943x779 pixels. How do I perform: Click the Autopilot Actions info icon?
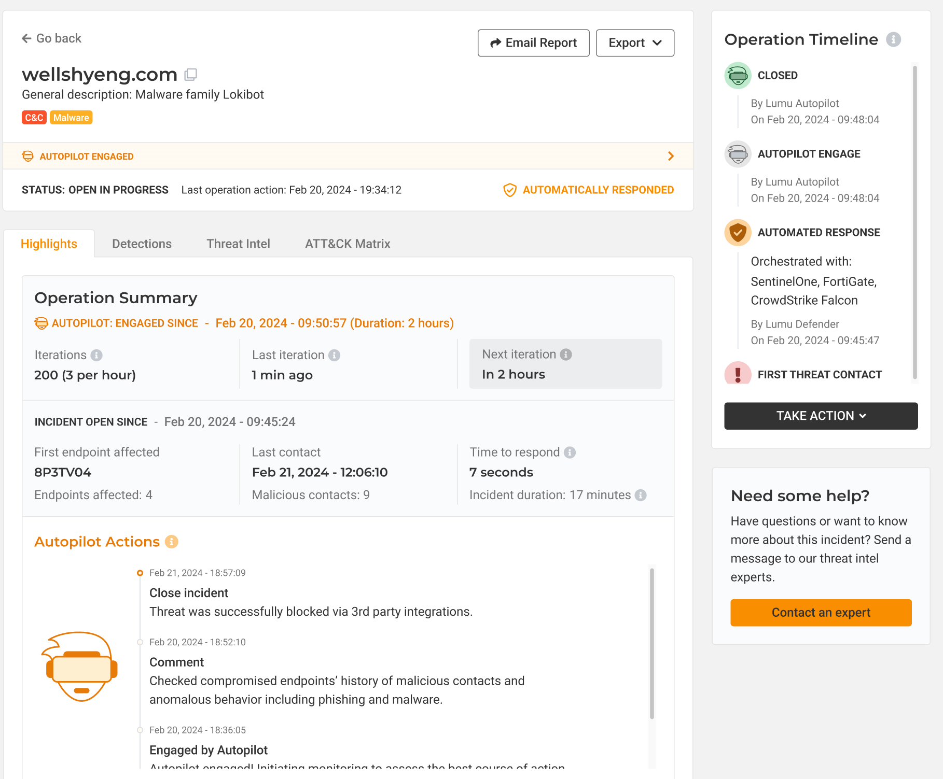(x=172, y=542)
